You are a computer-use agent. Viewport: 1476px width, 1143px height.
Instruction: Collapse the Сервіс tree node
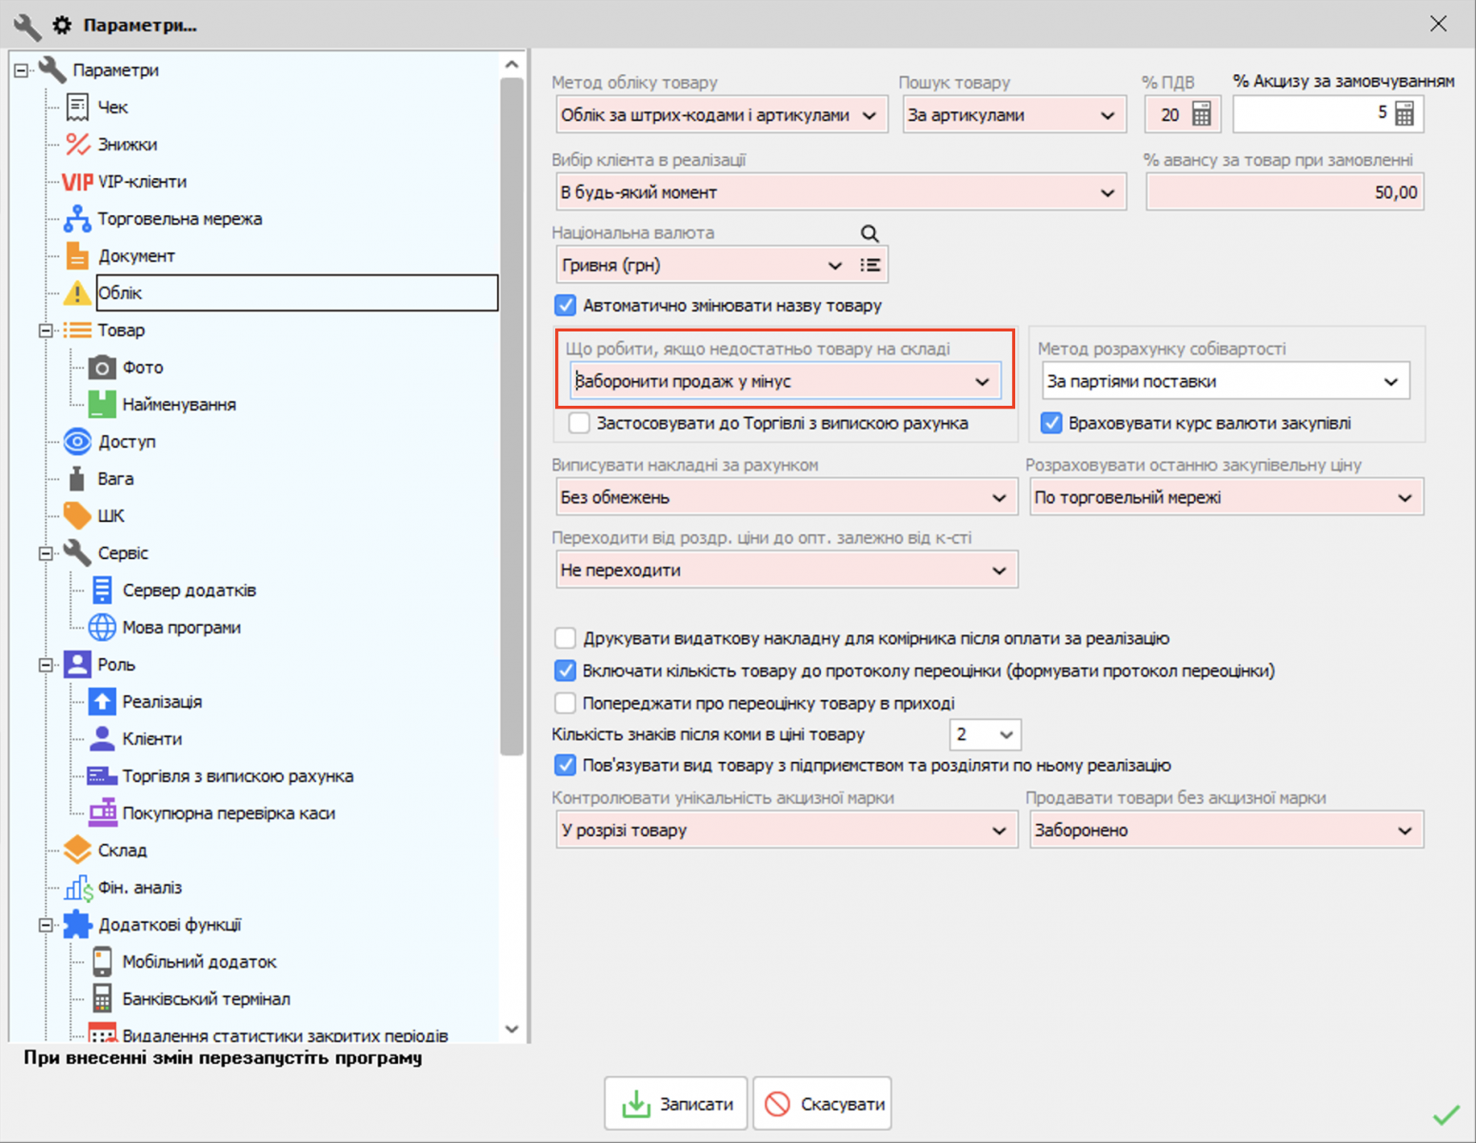(45, 553)
